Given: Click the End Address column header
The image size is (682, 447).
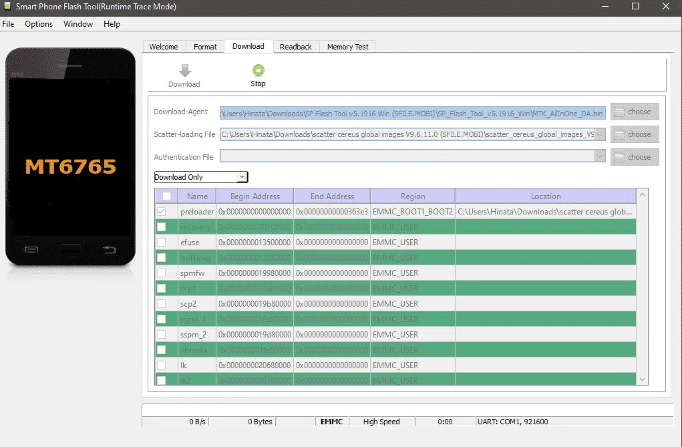Looking at the screenshot, I should [332, 196].
